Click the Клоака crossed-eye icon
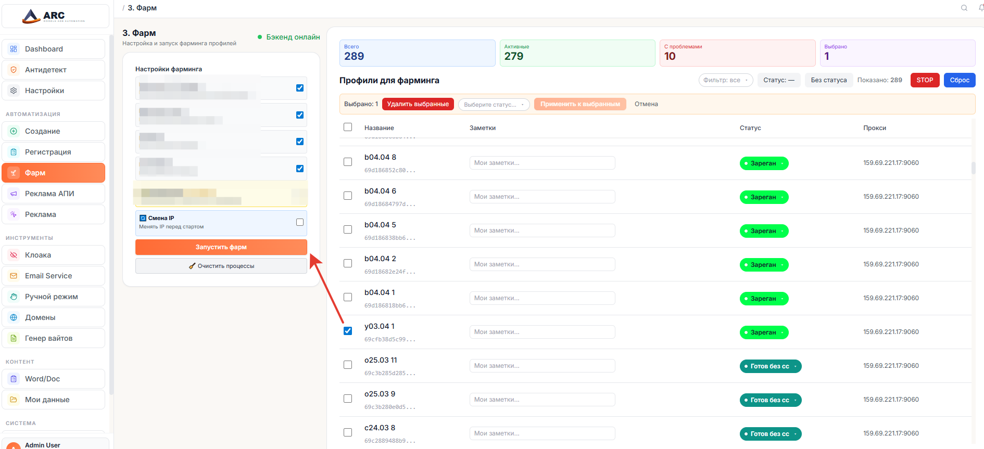Screen dimensions: 984x449 coord(14,255)
